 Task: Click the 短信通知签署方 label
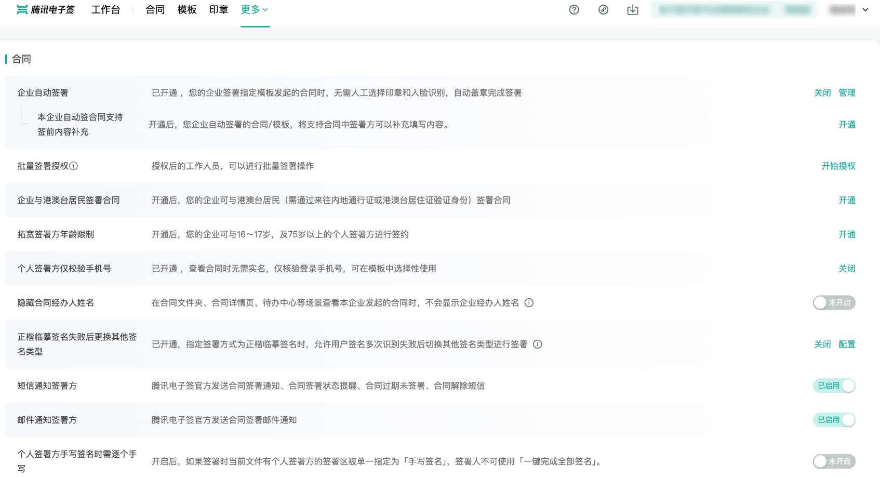(x=47, y=386)
